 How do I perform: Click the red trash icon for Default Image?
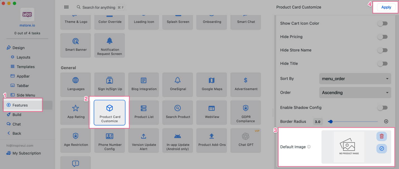pyautogui.click(x=382, y=136)
